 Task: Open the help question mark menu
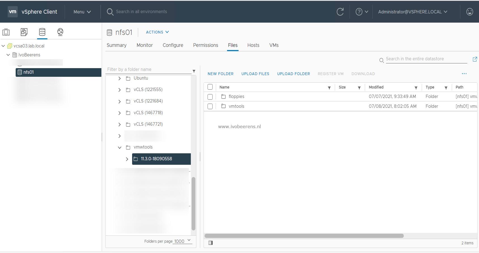click(362, 12)
